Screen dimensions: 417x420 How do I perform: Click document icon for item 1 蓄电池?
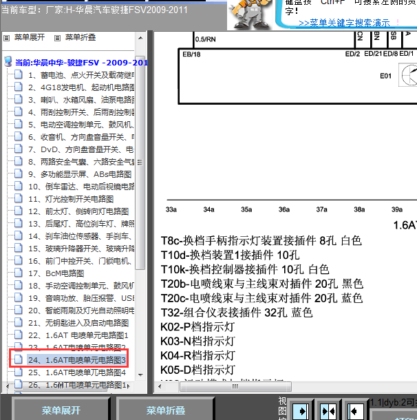(x=18, y=74)
